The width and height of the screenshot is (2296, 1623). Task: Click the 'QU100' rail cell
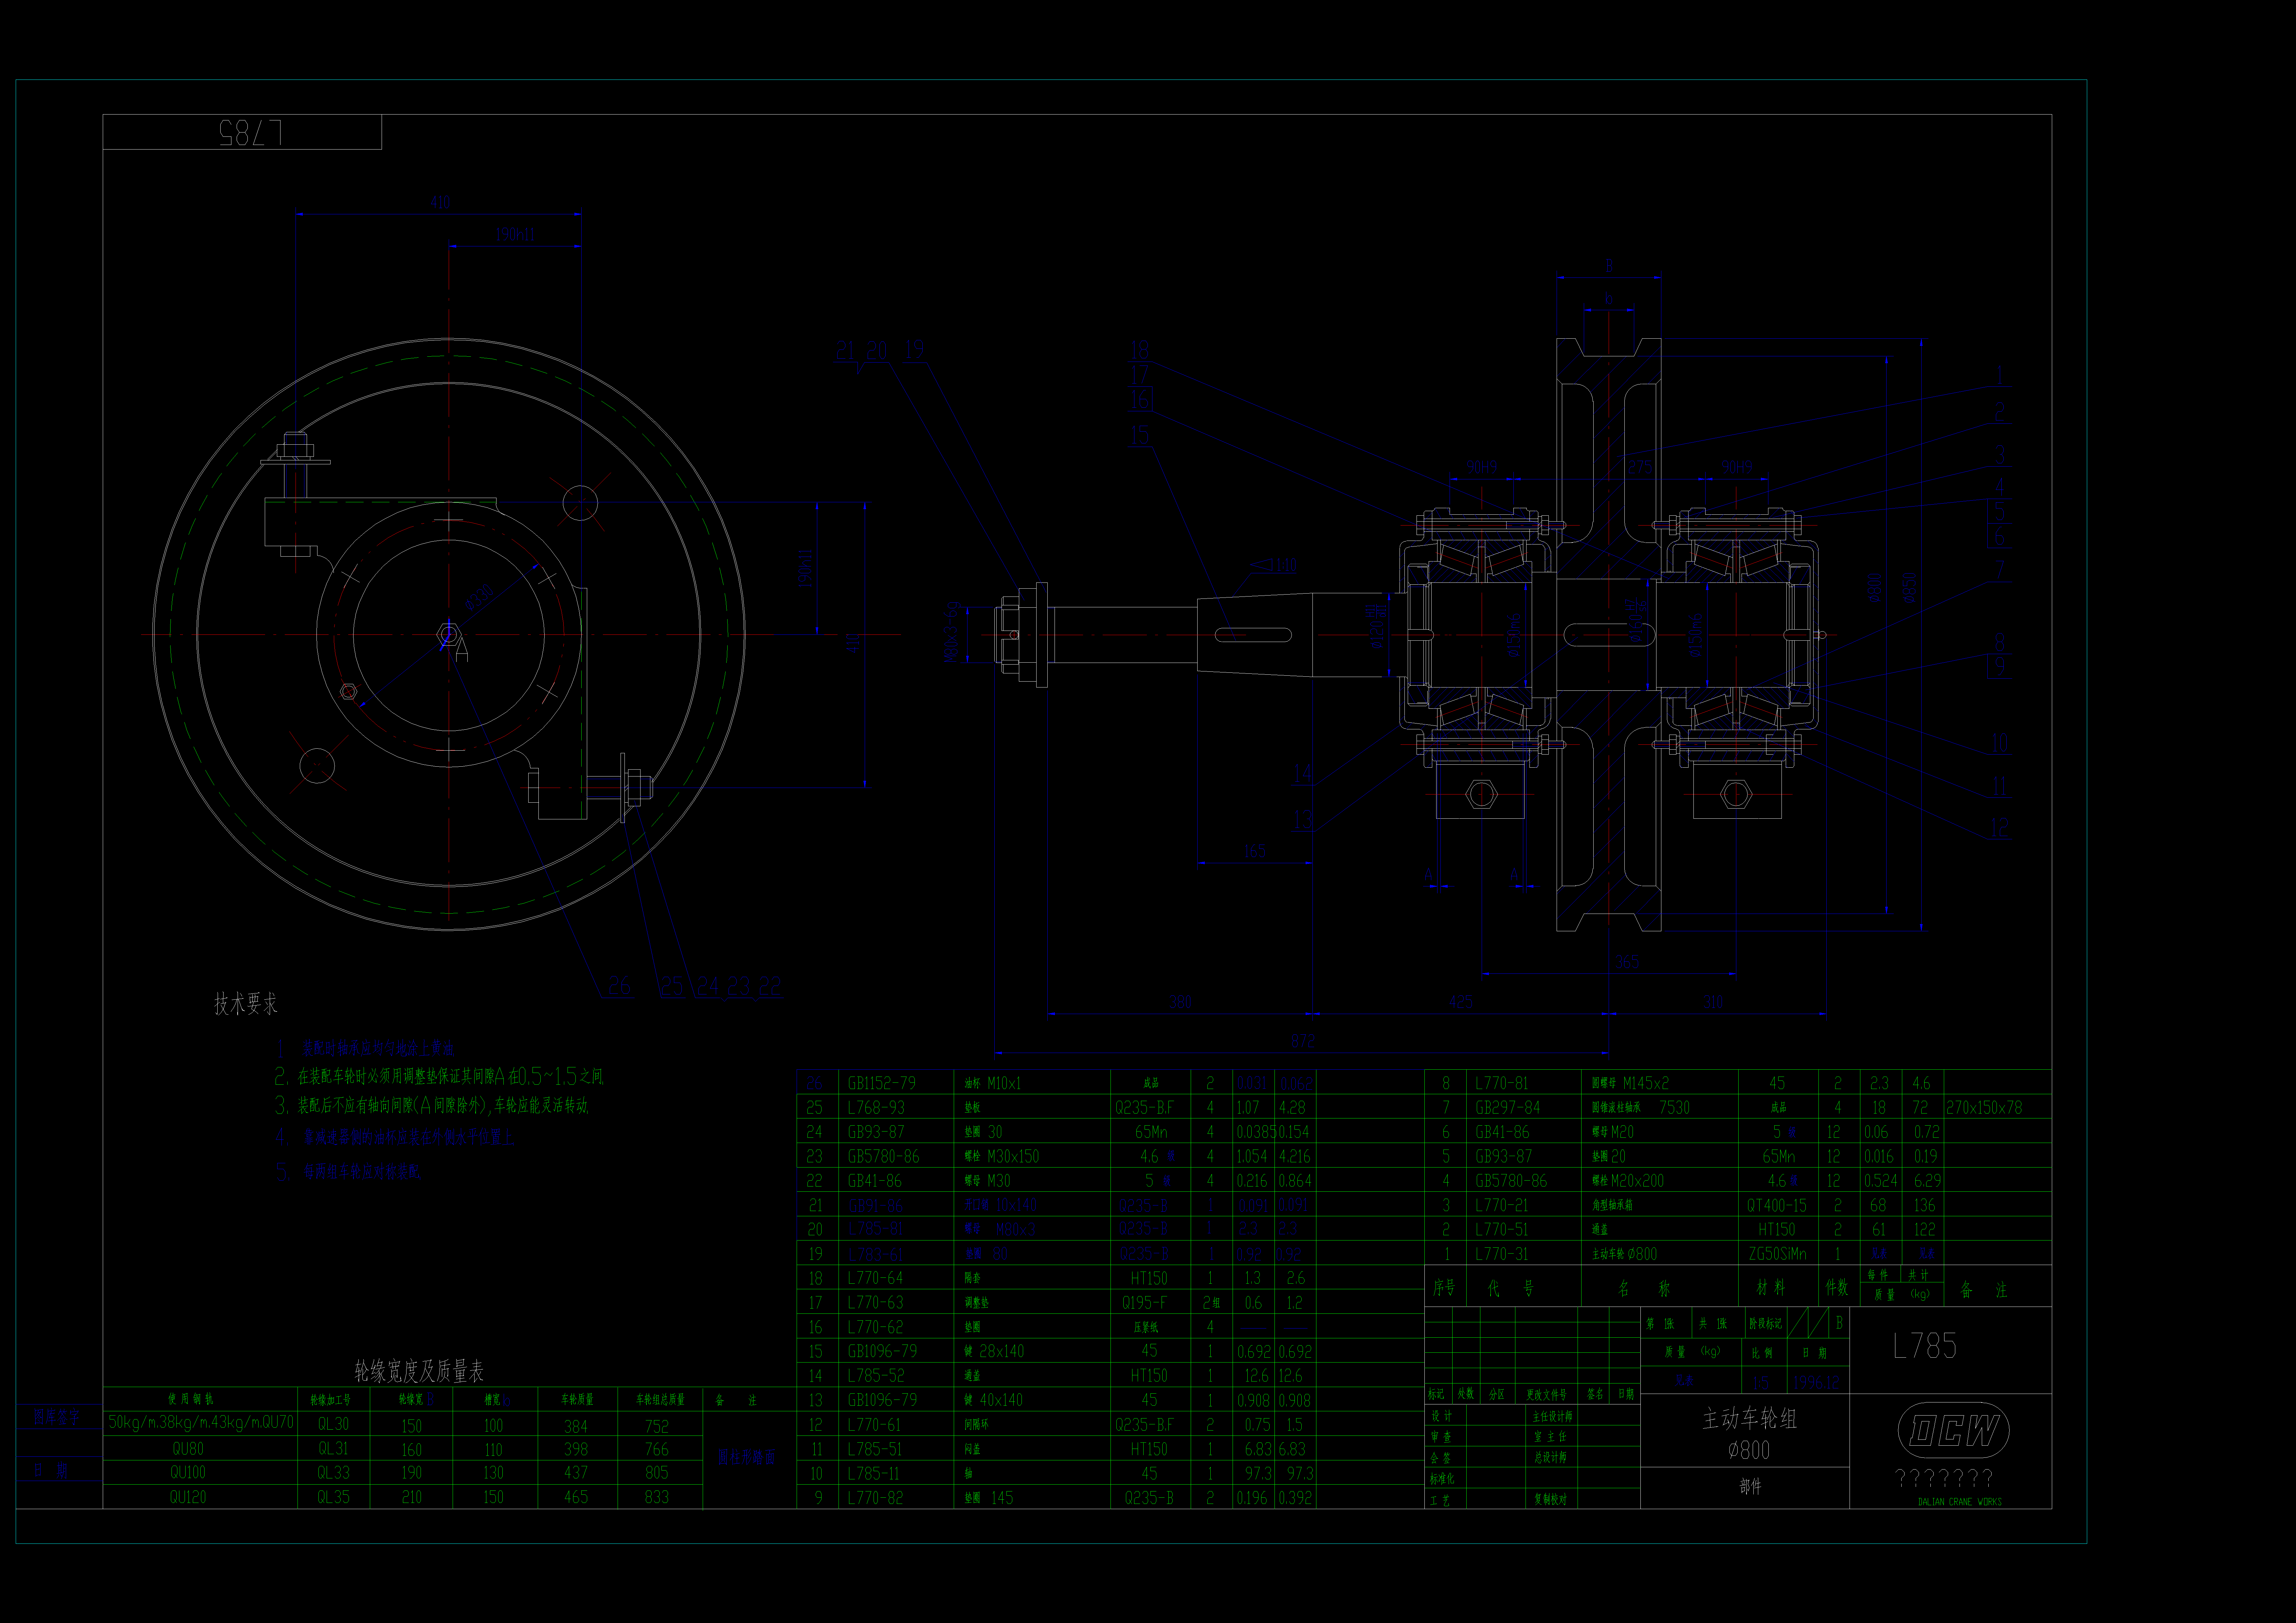click(x=188, y=1472)
